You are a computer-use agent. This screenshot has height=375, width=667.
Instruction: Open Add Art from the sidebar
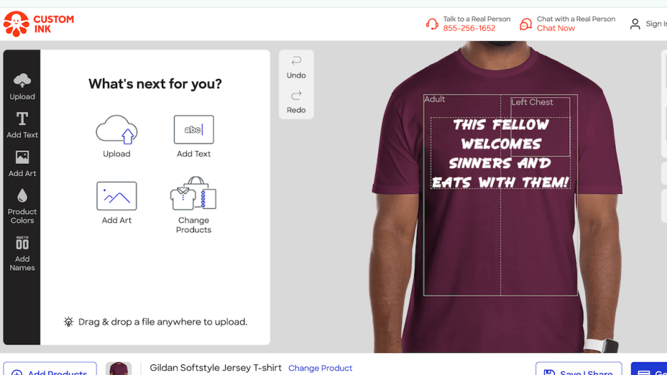click(22, 163)
